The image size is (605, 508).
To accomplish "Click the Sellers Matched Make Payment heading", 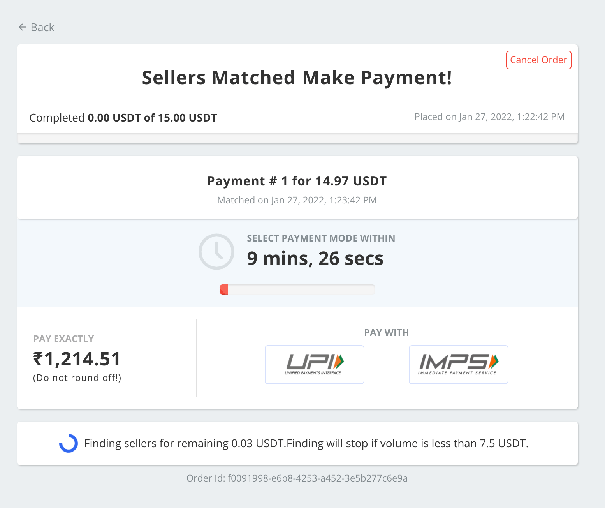I will (297, 78).
